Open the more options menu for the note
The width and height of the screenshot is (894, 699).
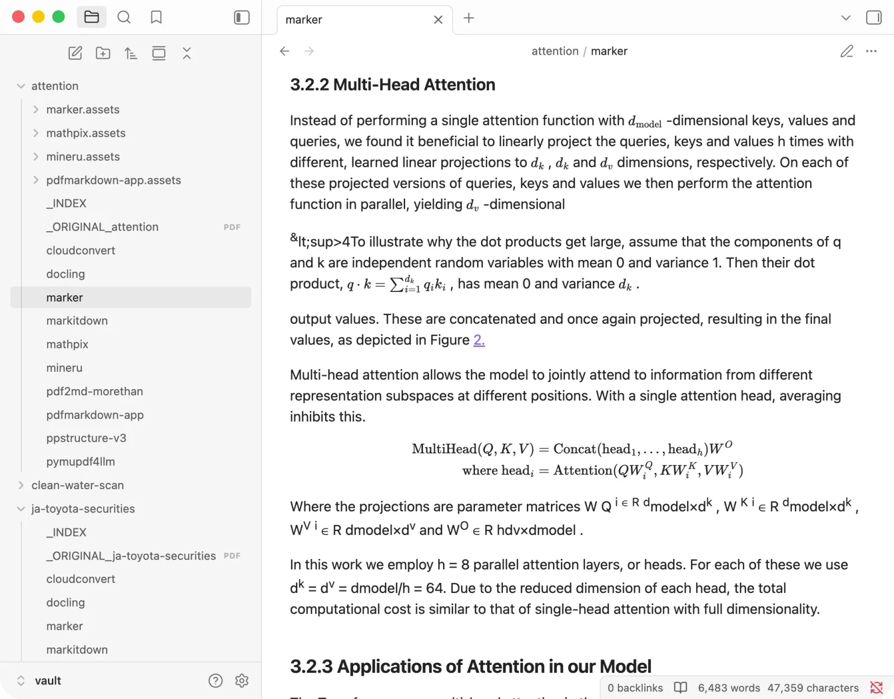(x=871, y=51)
